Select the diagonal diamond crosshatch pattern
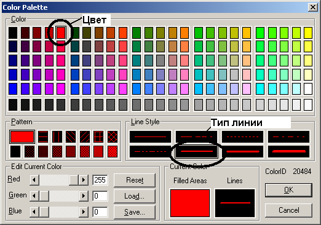 pyautogui.click(x=113, y=136)
